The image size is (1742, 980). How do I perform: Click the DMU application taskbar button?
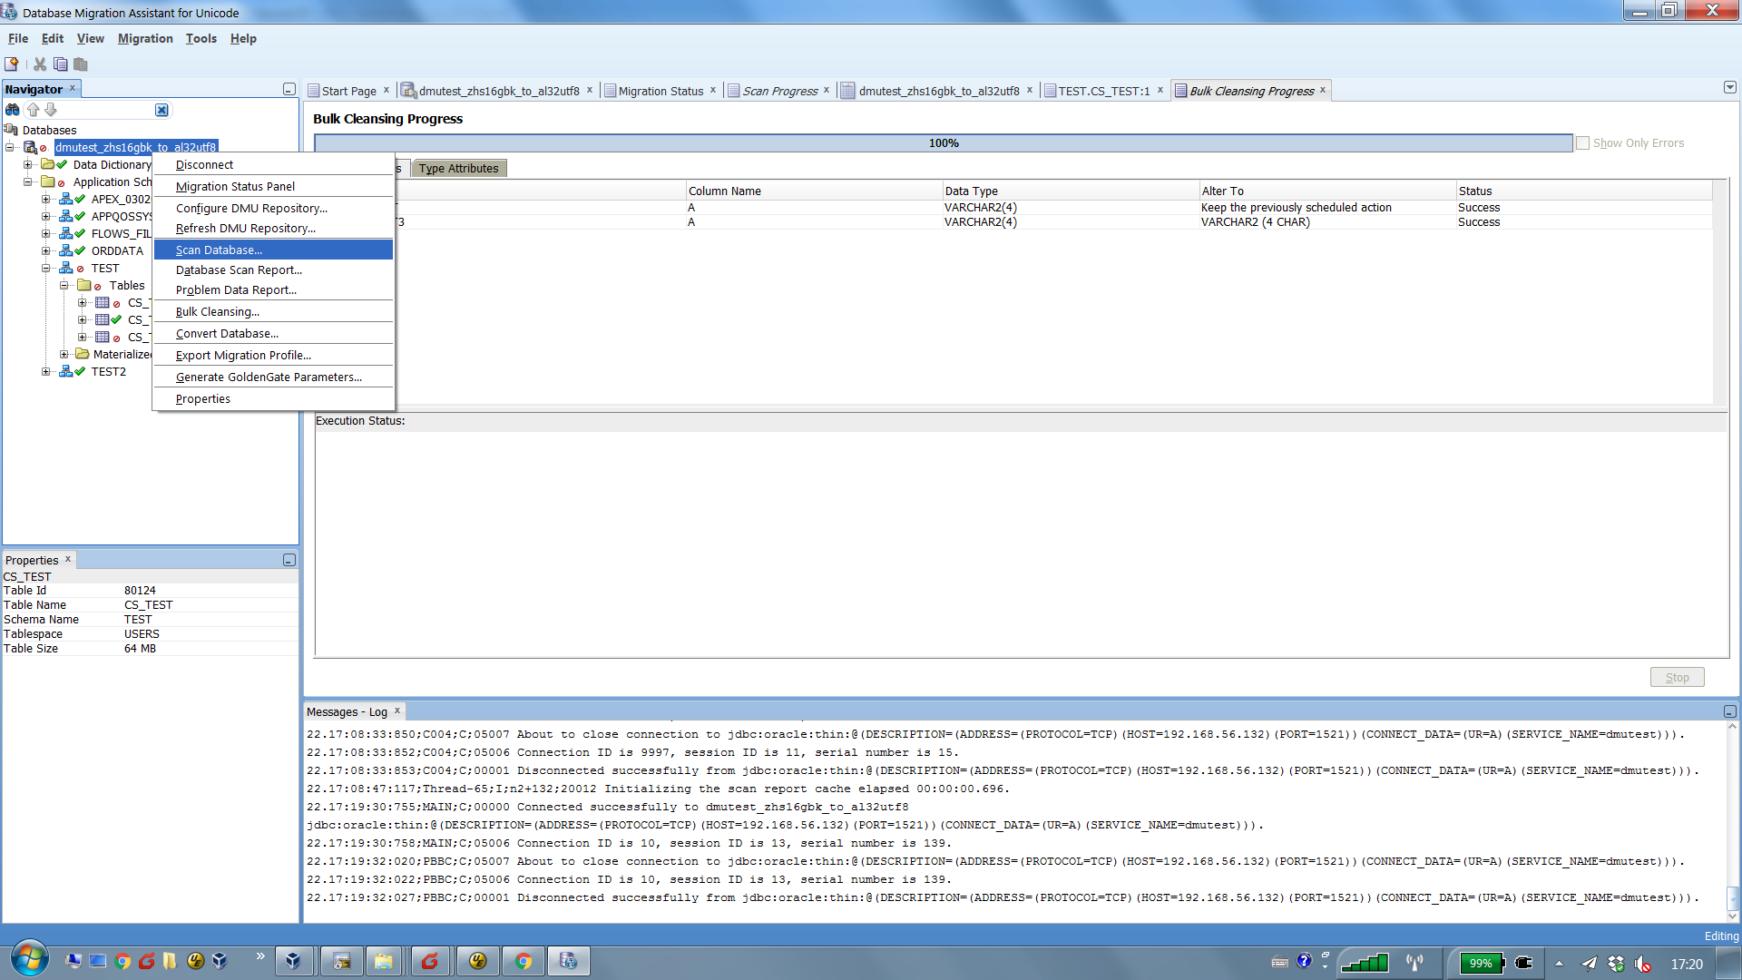pos(569,961)
